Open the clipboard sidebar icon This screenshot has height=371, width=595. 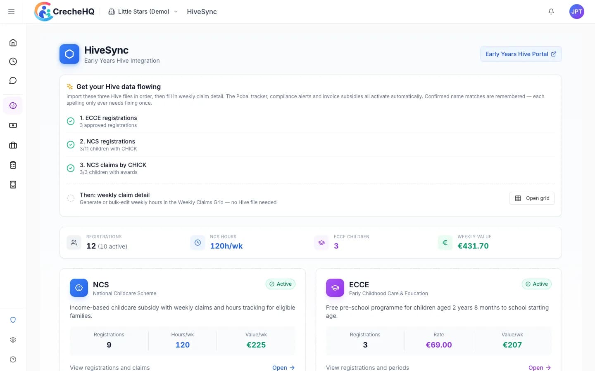click(x=13, y=165)
